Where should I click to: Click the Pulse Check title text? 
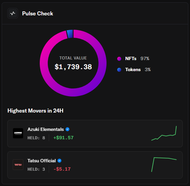37,13
